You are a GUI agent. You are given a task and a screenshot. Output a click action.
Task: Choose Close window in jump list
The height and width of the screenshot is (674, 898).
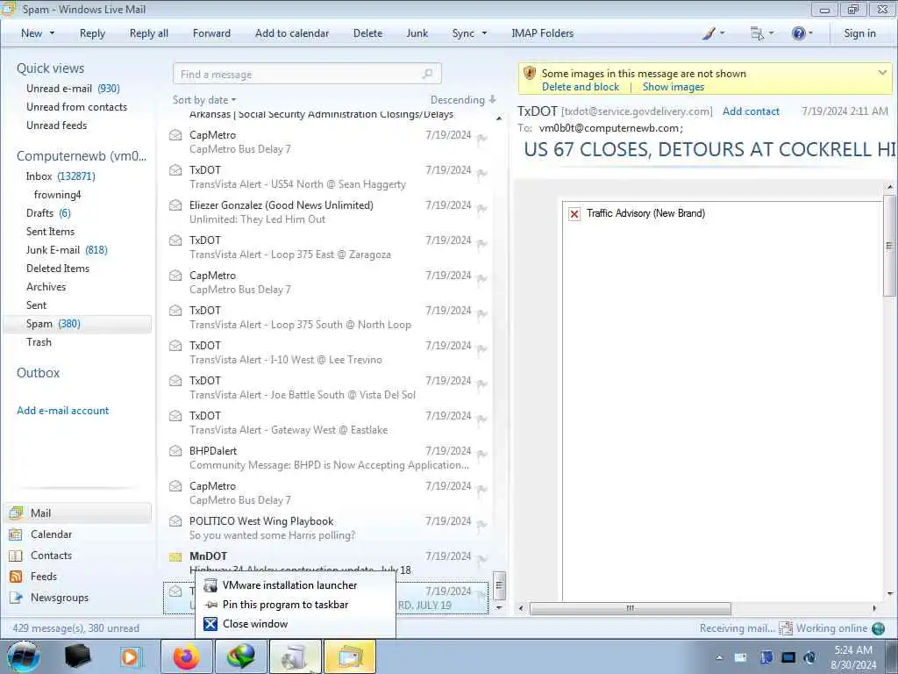point(295,624)
